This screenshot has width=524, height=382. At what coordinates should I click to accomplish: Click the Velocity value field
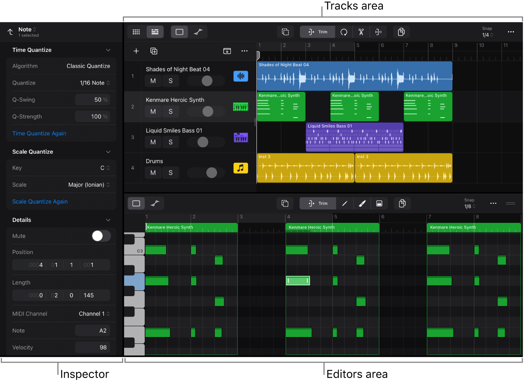pos(93,347)
